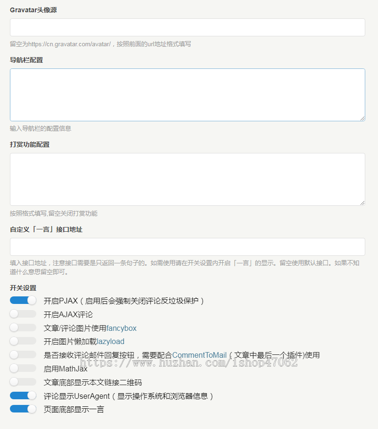Turn on the 文章/评论图片使用fancybox switch
This screenshot has width=378, height=429.
tap(23, 328)
